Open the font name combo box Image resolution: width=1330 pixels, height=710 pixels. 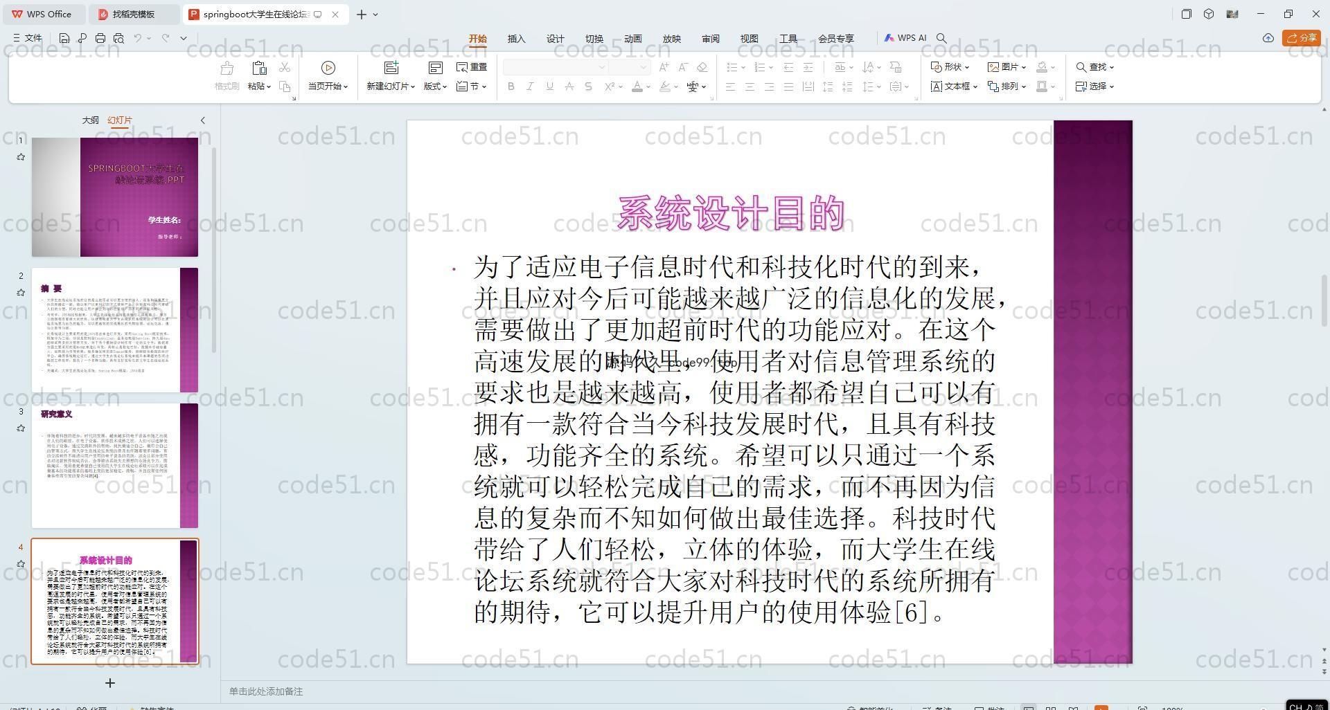[555, 67]
